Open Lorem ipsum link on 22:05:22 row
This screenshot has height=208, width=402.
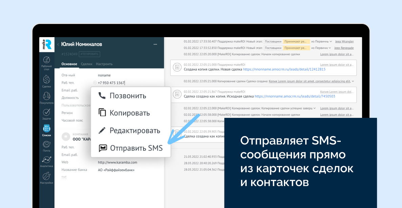tap(337, 108)
